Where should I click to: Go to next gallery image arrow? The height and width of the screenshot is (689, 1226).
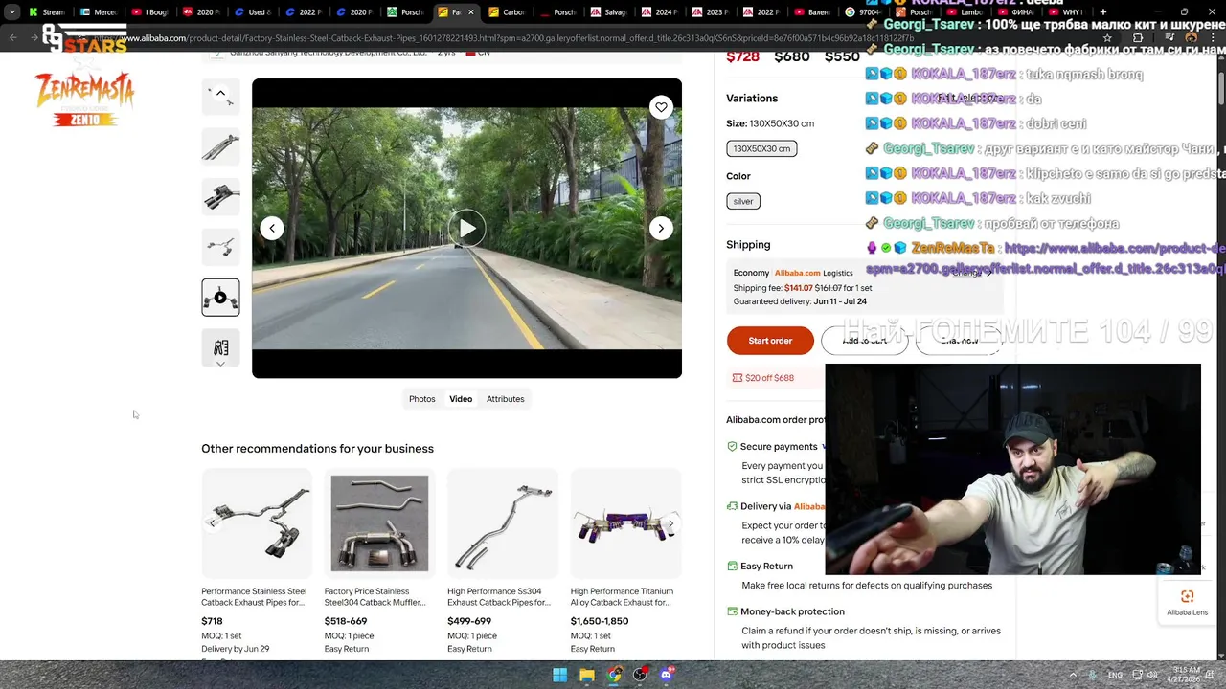(x=661, y=228)
